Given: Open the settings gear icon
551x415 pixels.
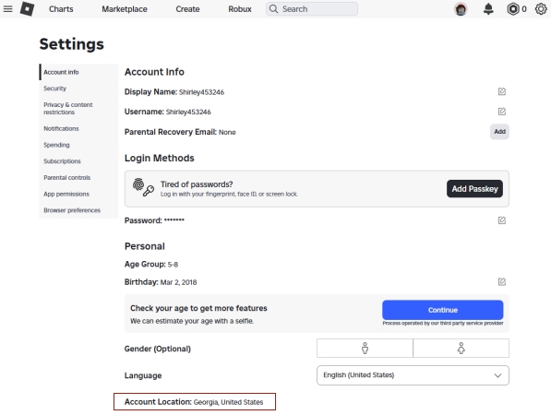Looking at the screenshot, I should (541, 9).
